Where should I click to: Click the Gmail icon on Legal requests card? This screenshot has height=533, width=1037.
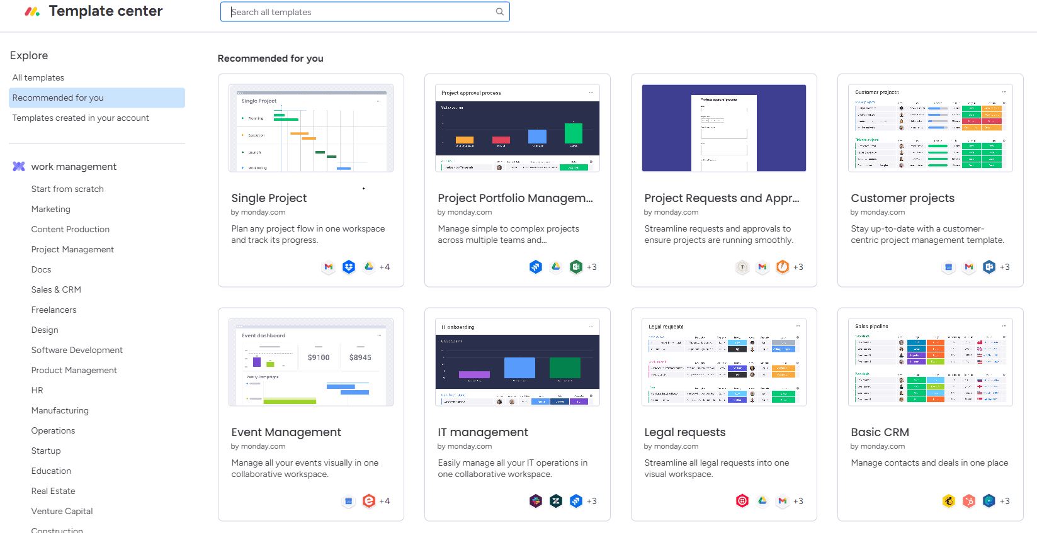click(x=783, y=501)
